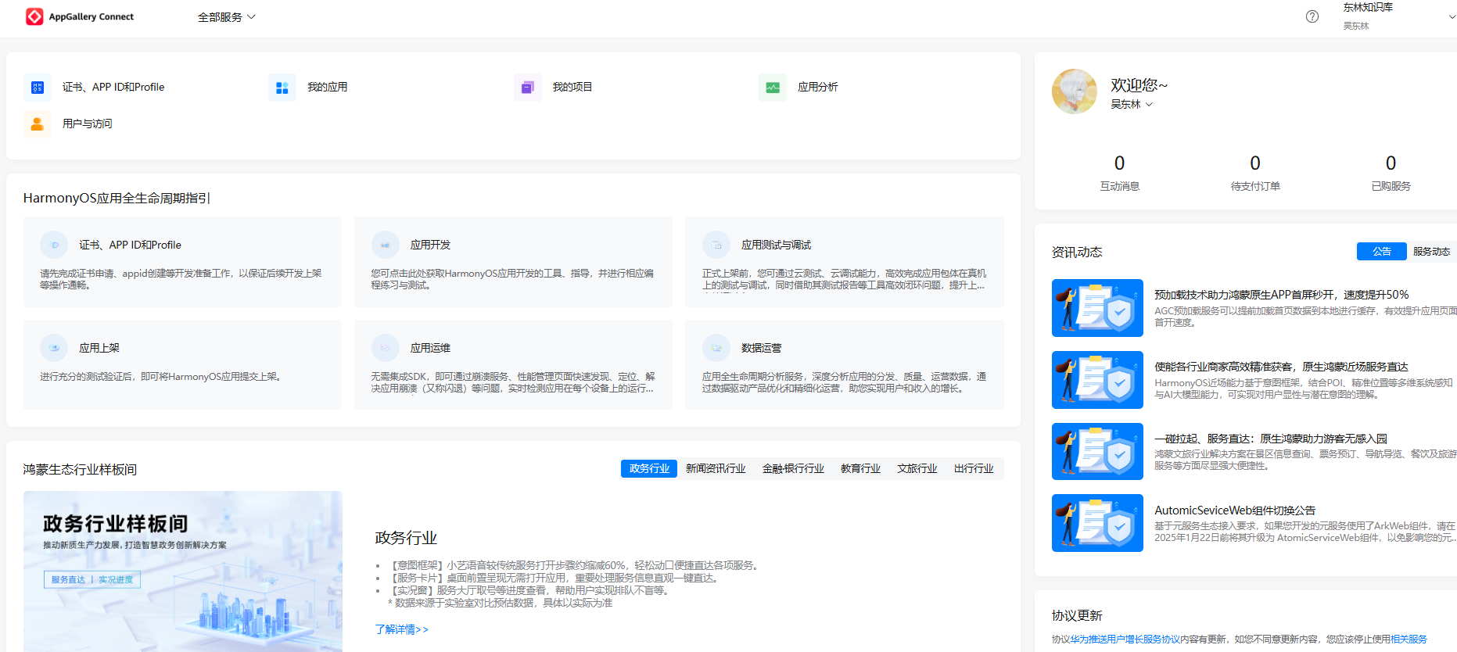Open the 证书、APP ID和Profile text shortcut
1457x652 pixels.
[113, 88]
